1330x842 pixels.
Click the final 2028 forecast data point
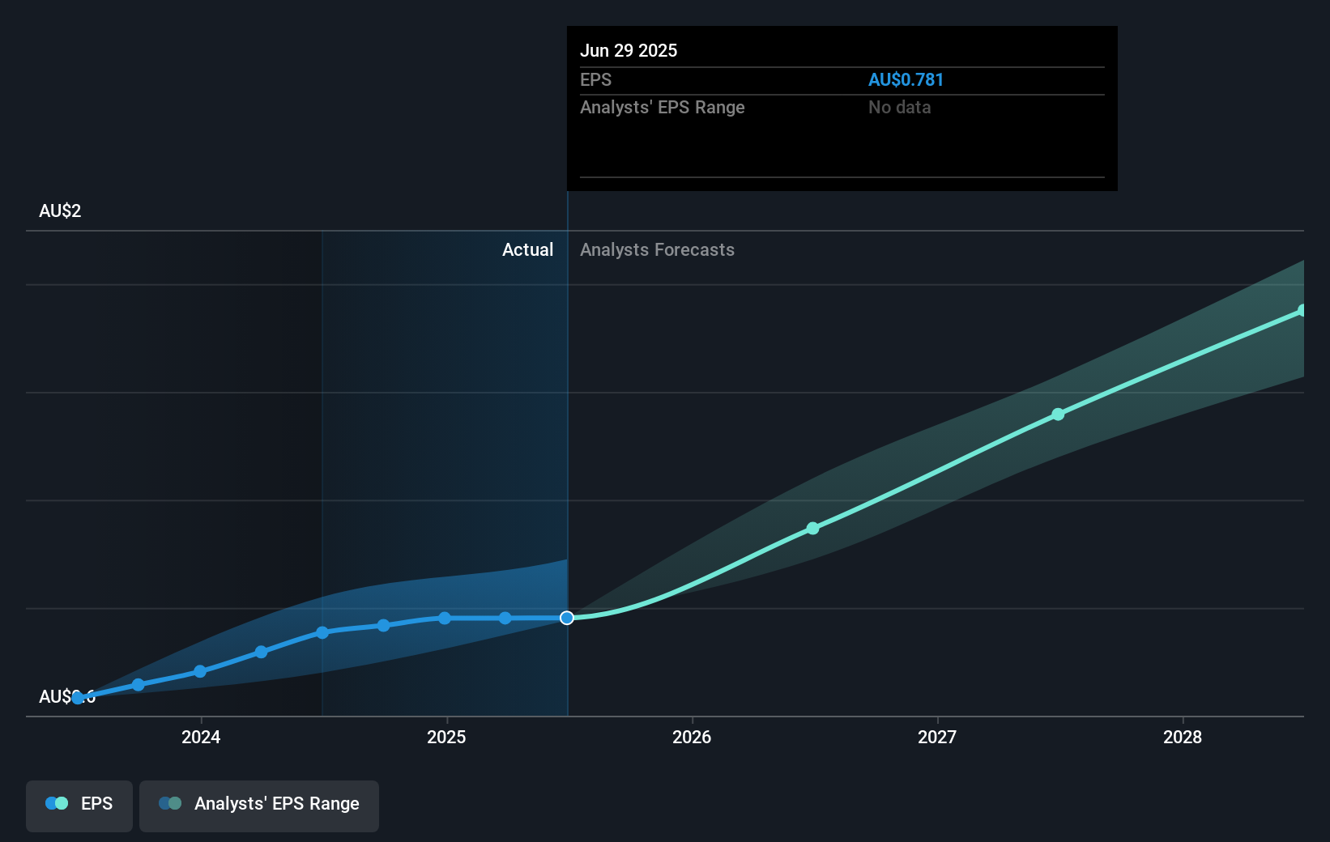[x=1302, y=308]
